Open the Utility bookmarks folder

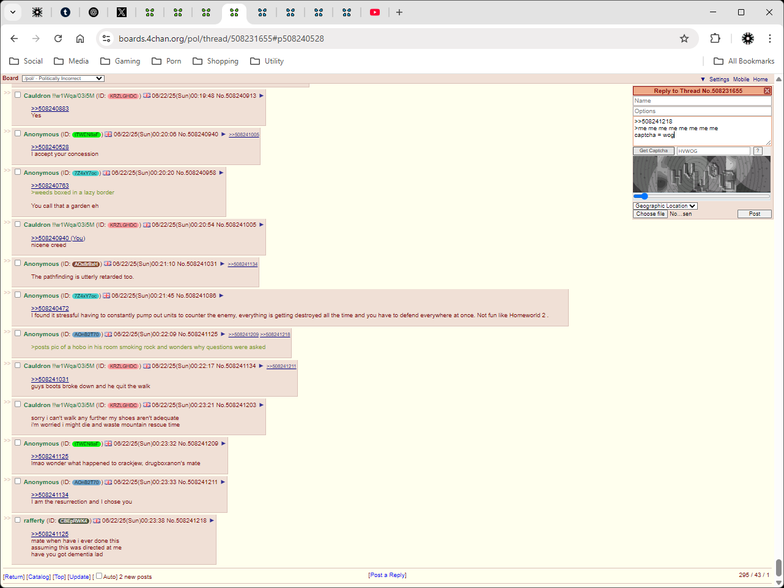pyautogui.click(x=267, y=61)
